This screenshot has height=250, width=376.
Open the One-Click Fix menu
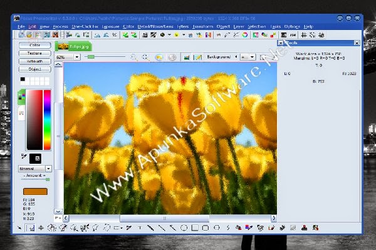coord(85,26)
